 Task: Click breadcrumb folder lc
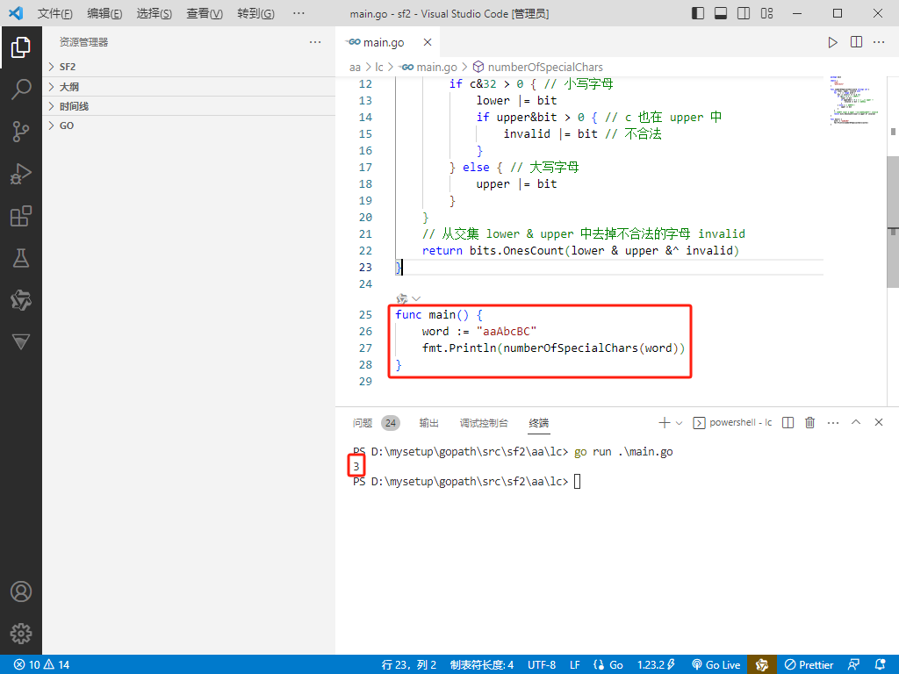pos(379,67)
